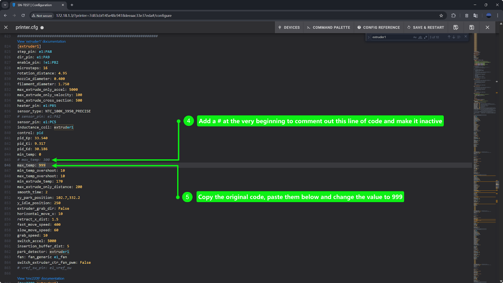Toggle Match Whole Word in find box
This screenshot has height=283, width=503.
point(420,37)
